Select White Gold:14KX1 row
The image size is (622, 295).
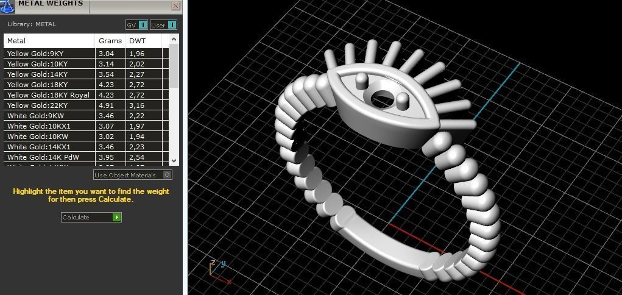click(86, 147)
